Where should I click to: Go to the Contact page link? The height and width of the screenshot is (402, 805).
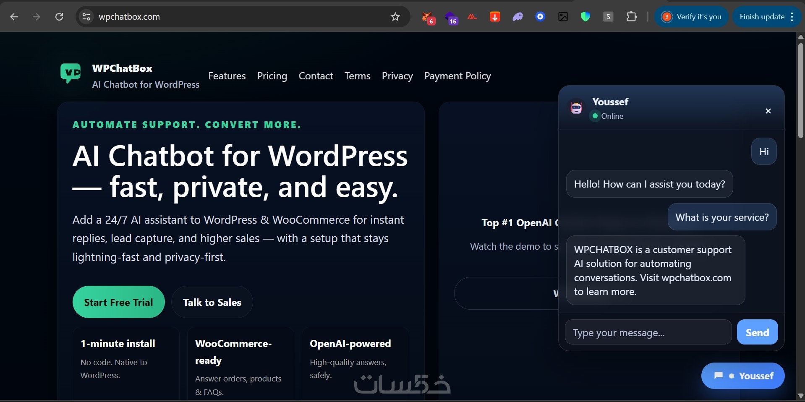(x=316, y=76)
